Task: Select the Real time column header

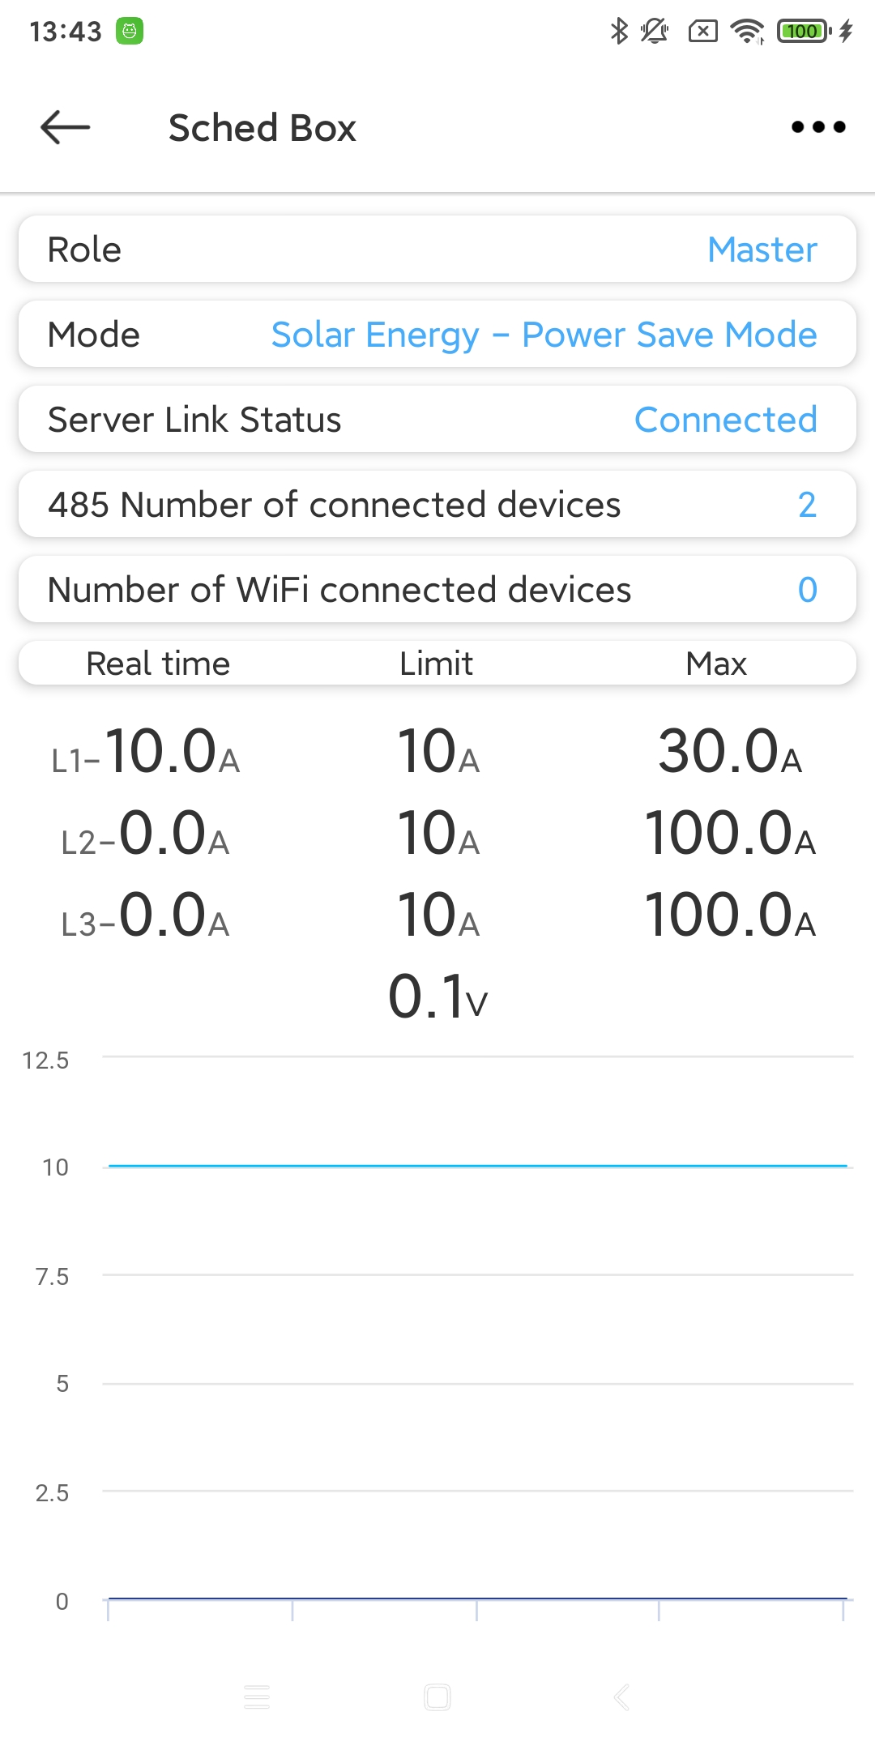Action: point(158,664)
